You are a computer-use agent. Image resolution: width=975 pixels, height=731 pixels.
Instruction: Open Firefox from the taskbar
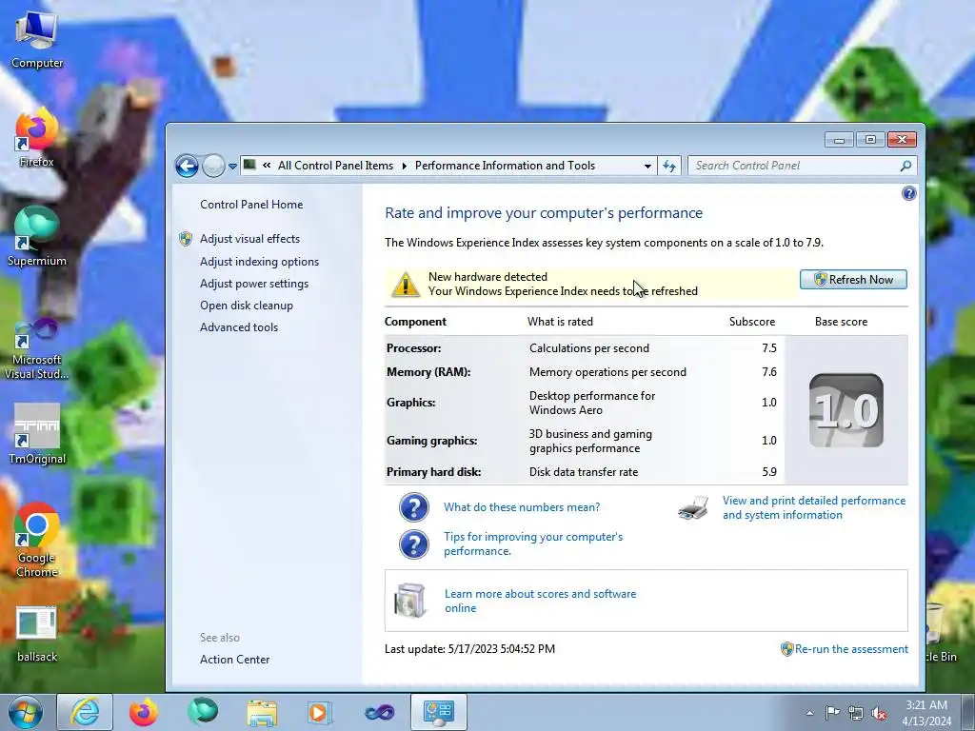coord(144,712)
